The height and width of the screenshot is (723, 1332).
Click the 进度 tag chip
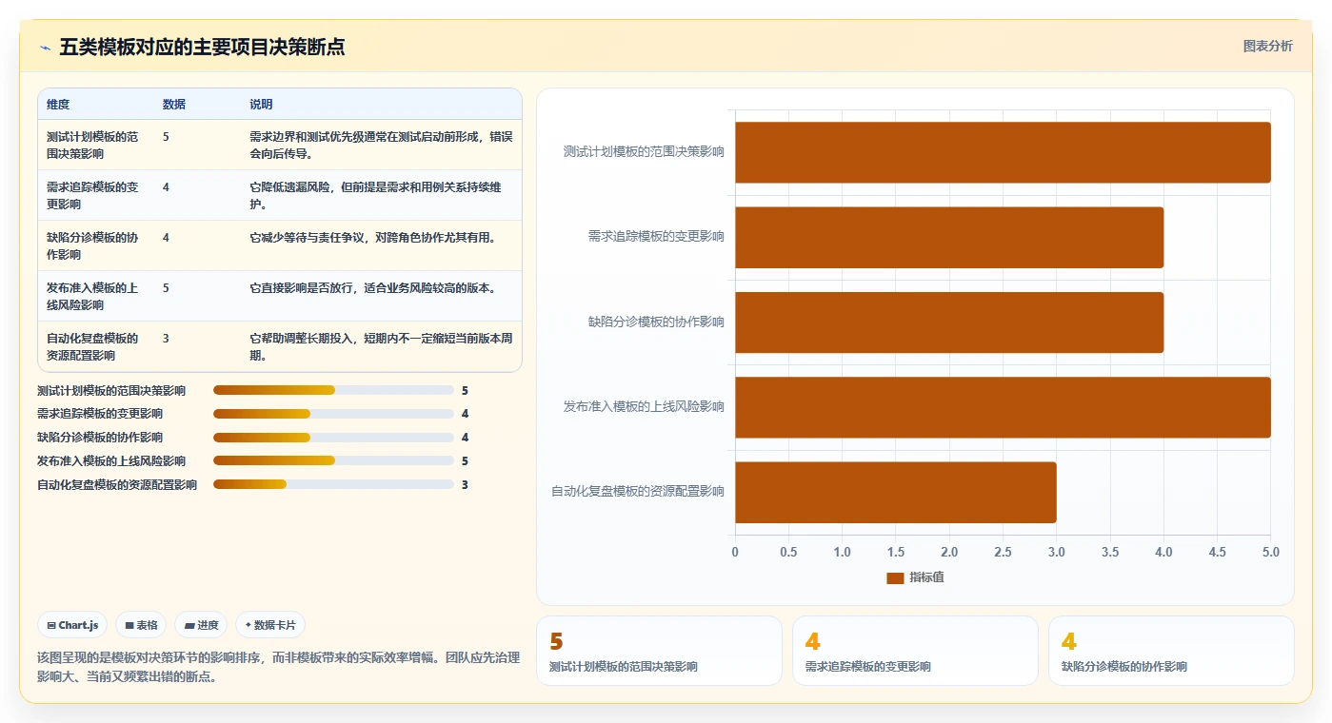(201, 625)
